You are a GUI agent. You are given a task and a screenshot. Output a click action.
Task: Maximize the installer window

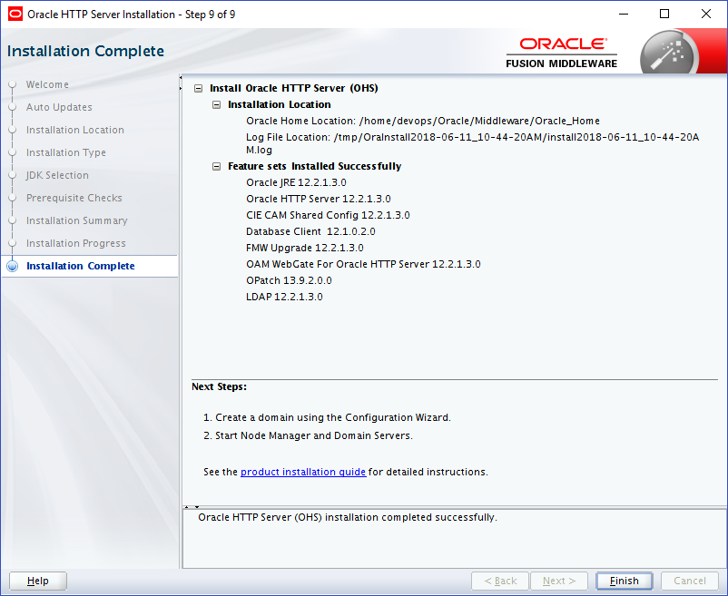[x=664, y=14]
